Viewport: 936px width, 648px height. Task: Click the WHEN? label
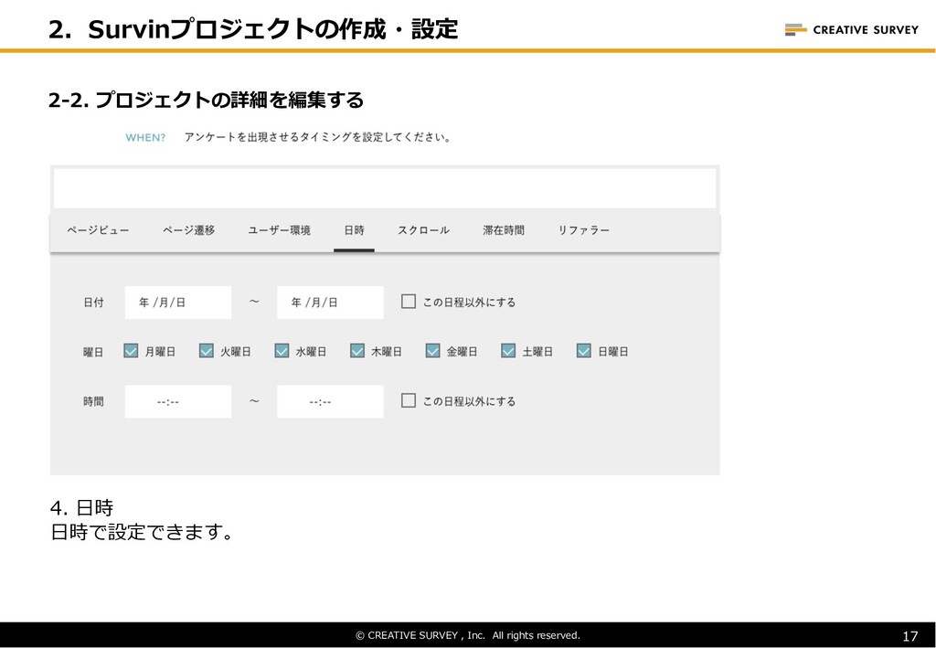pyautogui.click(x=145, y=138)
